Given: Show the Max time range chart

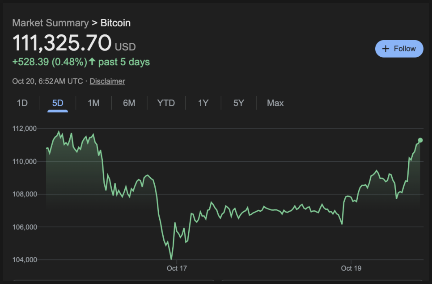Looking at the screenshot, I should (x=275, y=103).
